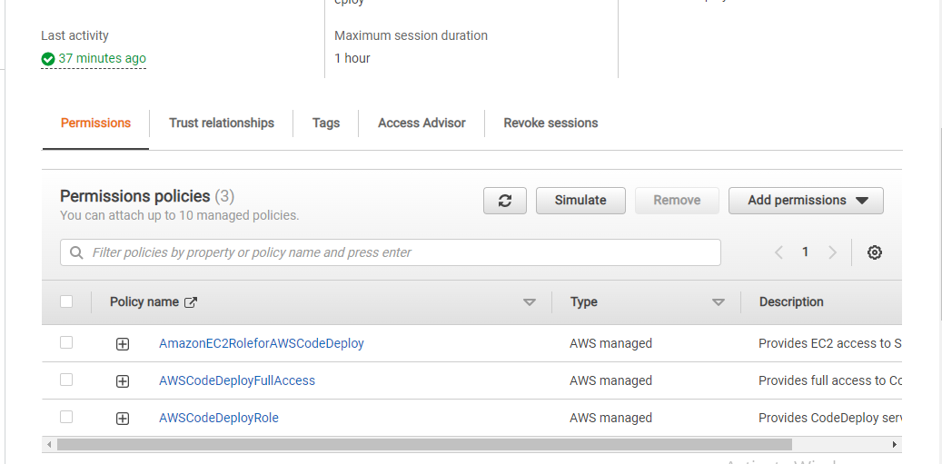The height and width of the screenshot is (464, 942).
Task: Click the Remove button
Action: (x=677, y=201)
